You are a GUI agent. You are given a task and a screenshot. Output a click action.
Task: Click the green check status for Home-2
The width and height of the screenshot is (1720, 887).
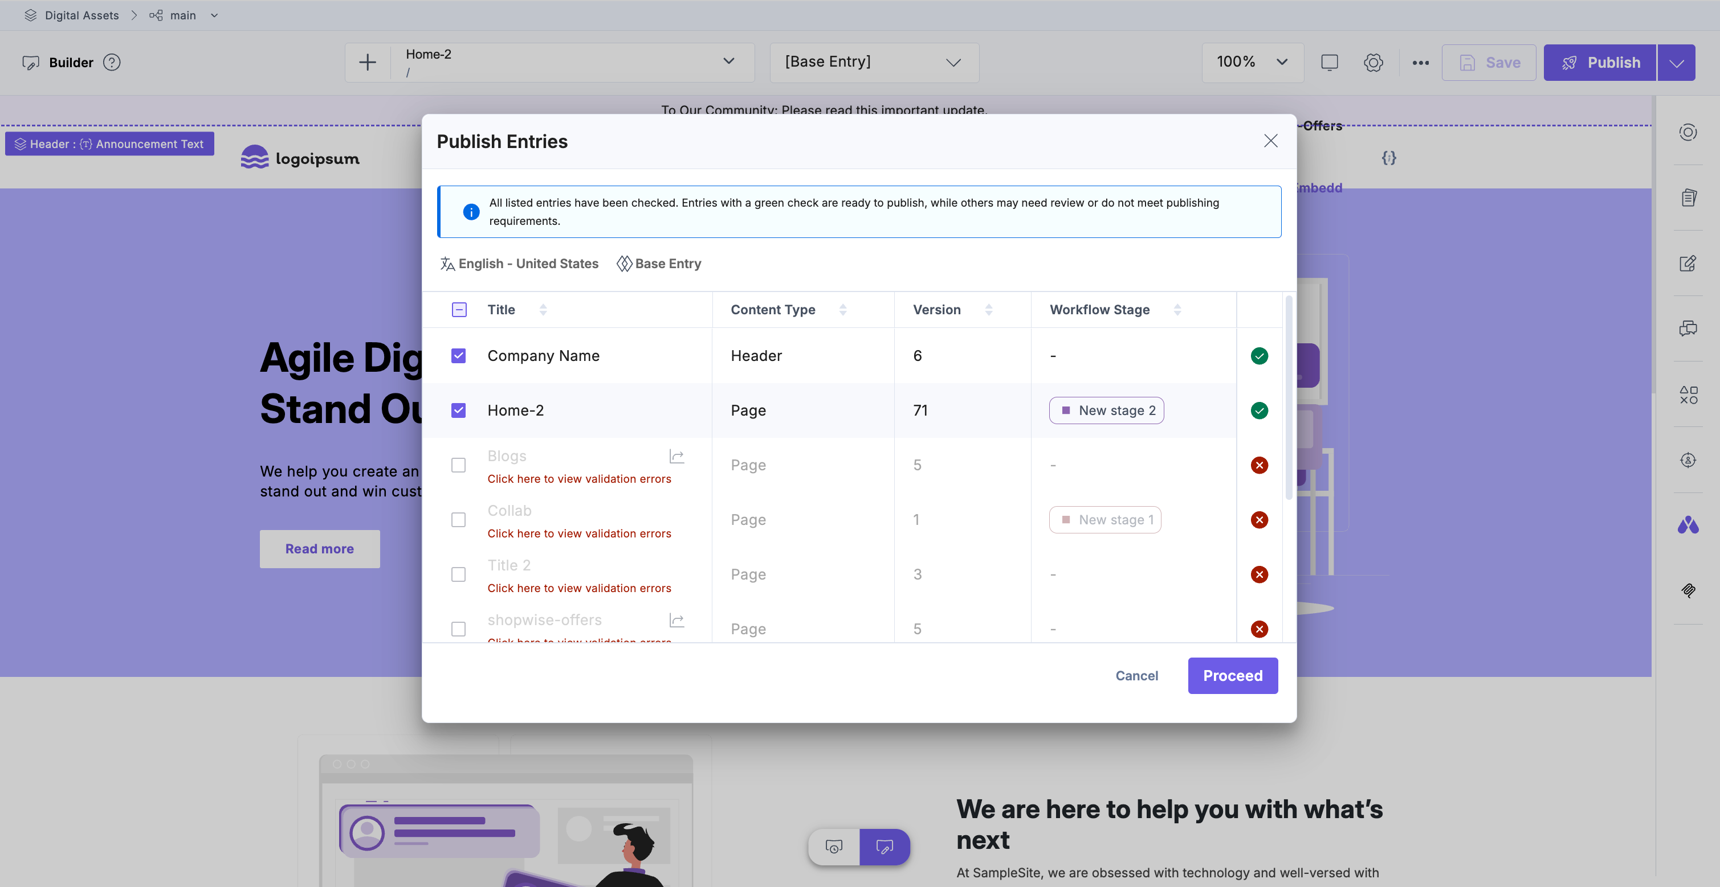(x=1258, y=410)
